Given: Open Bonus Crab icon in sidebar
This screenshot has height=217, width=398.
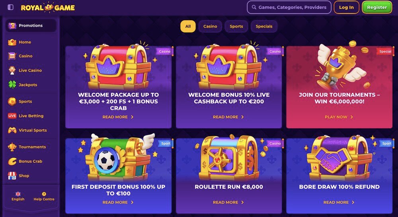Looking at the screenshot, I should (x=12, y=161).
